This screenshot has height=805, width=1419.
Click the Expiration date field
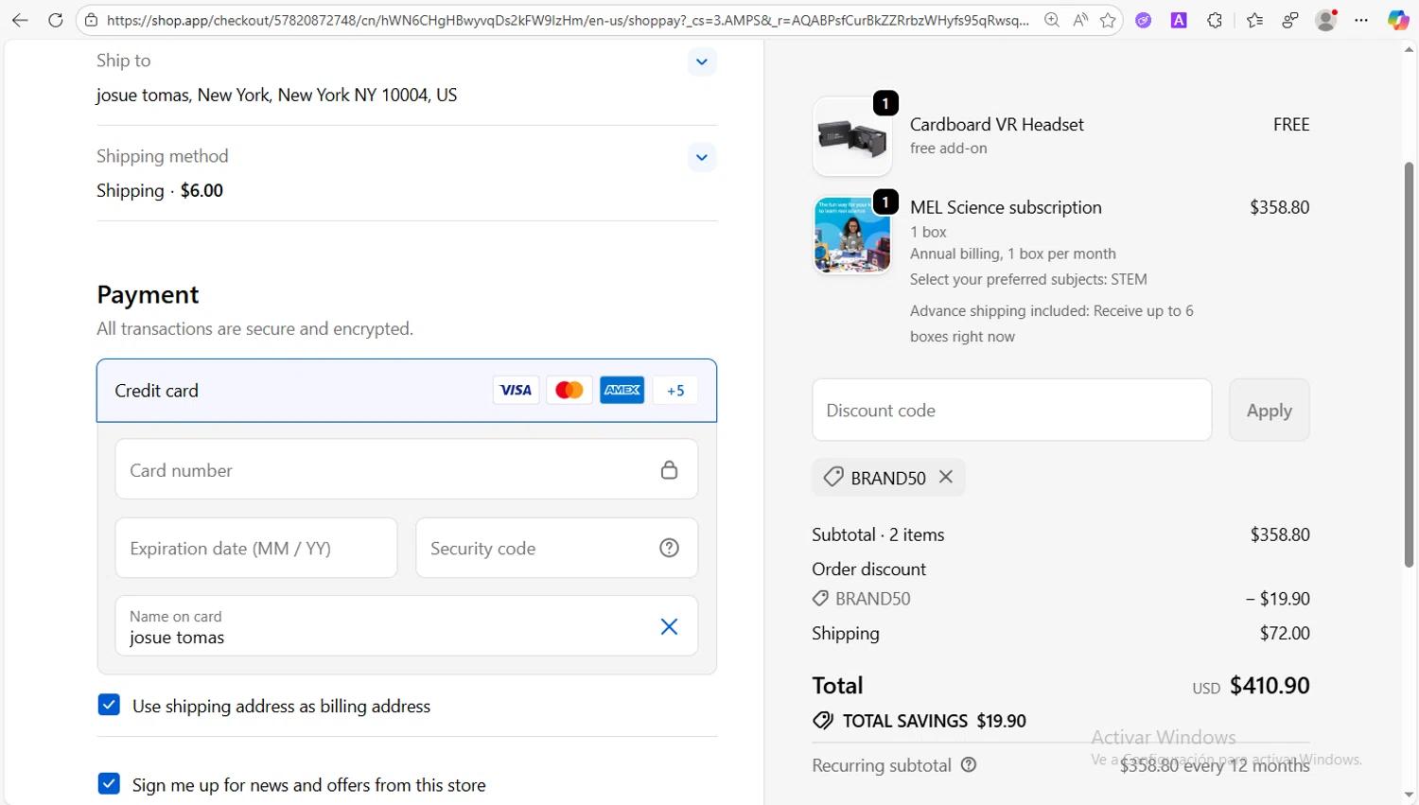tap(256, 548)
